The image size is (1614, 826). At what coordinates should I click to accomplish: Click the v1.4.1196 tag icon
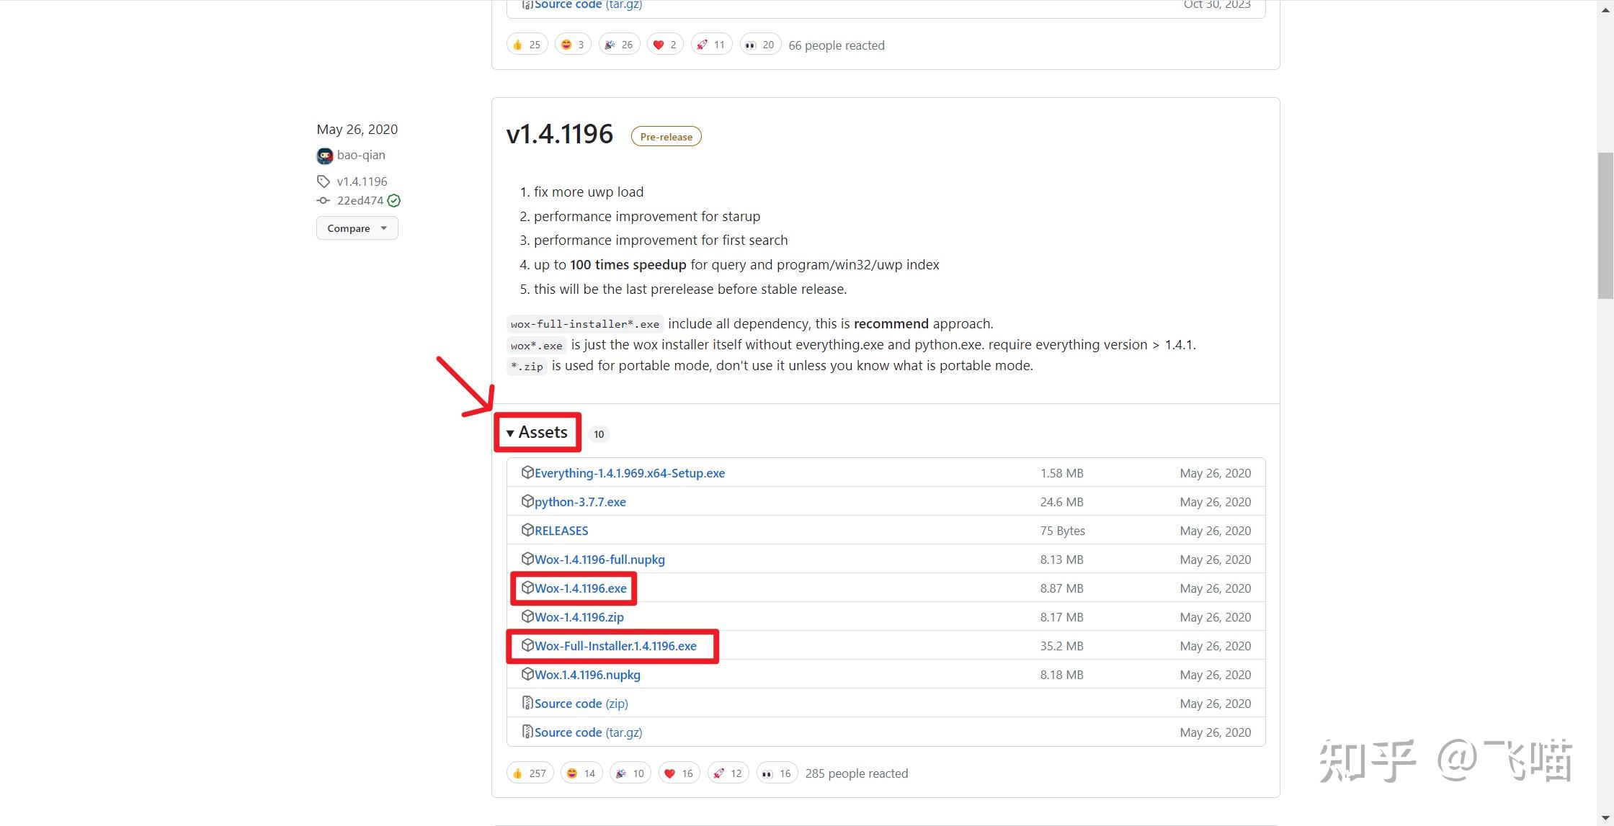(x=323, y=181)
